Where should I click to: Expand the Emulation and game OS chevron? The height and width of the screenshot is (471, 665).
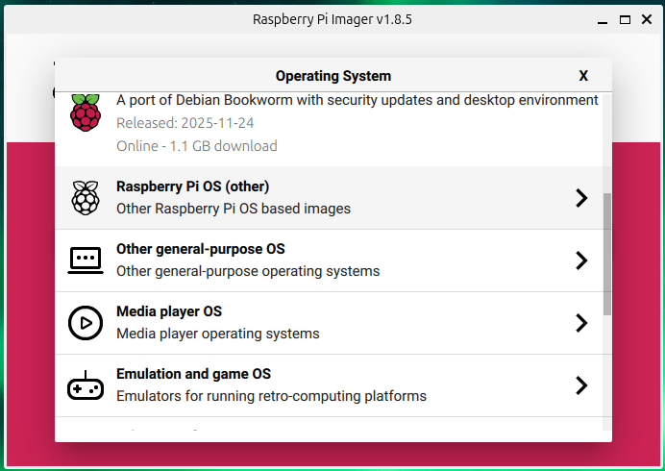tap(580, 385)
